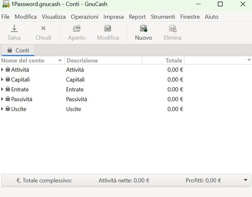Image resolution: width=252 pixels, height=197 pixels.
Task: Click the GnuCash title bar app icon
Action: click(x=6, y=4)
